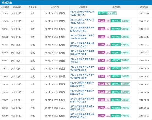Click the date 2017-09-13
The height and width of the screenshot is (120, 152).
click(x=144, y=21)
